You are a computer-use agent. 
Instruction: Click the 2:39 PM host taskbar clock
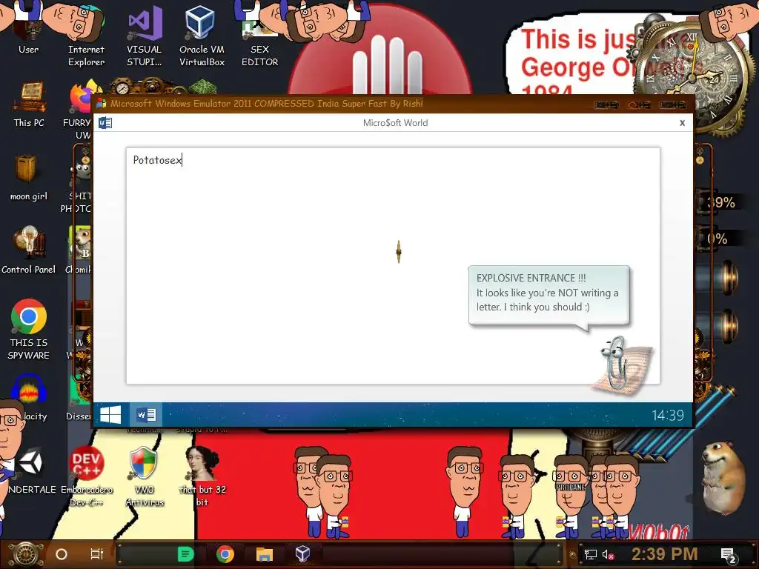pos(665,554)
